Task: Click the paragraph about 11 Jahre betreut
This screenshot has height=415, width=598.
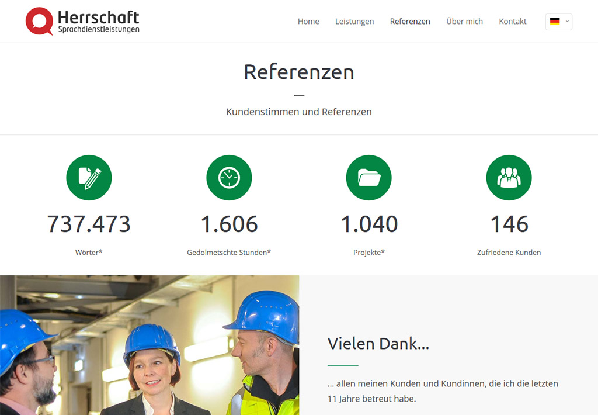Action: coord(443,391)
